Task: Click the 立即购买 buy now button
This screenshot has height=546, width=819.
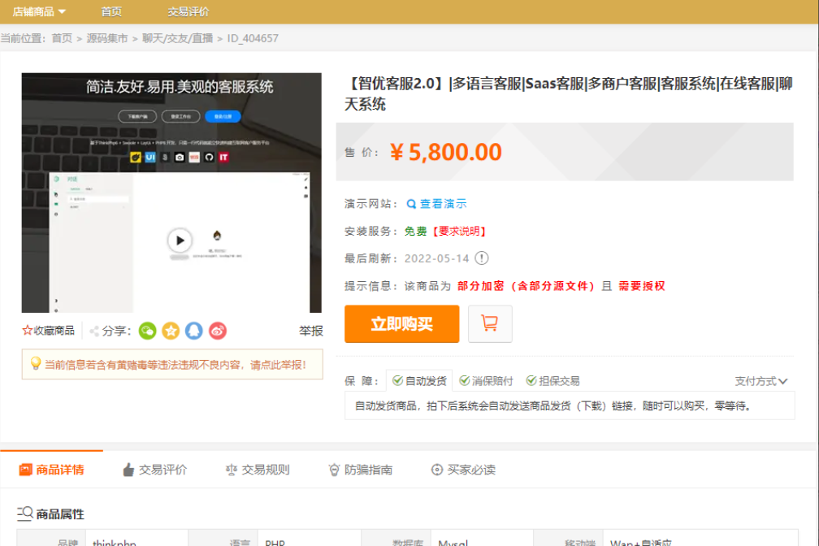Action: tap(401, 324)
